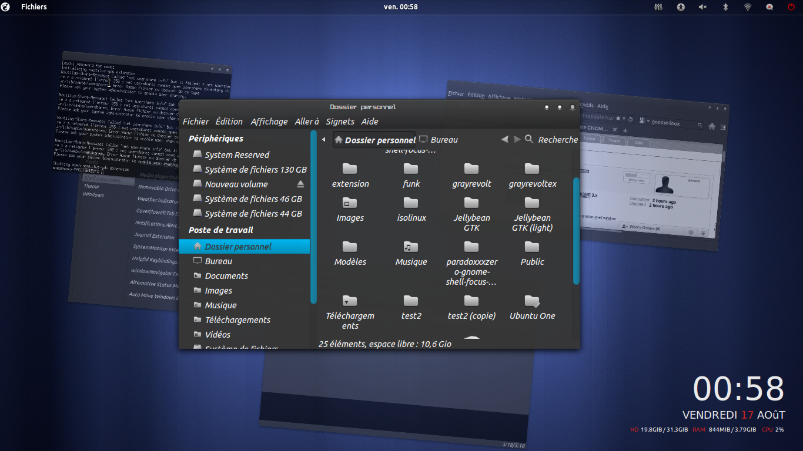Open the extension folder icon
The image size is (803, 451).
[350, 169]
